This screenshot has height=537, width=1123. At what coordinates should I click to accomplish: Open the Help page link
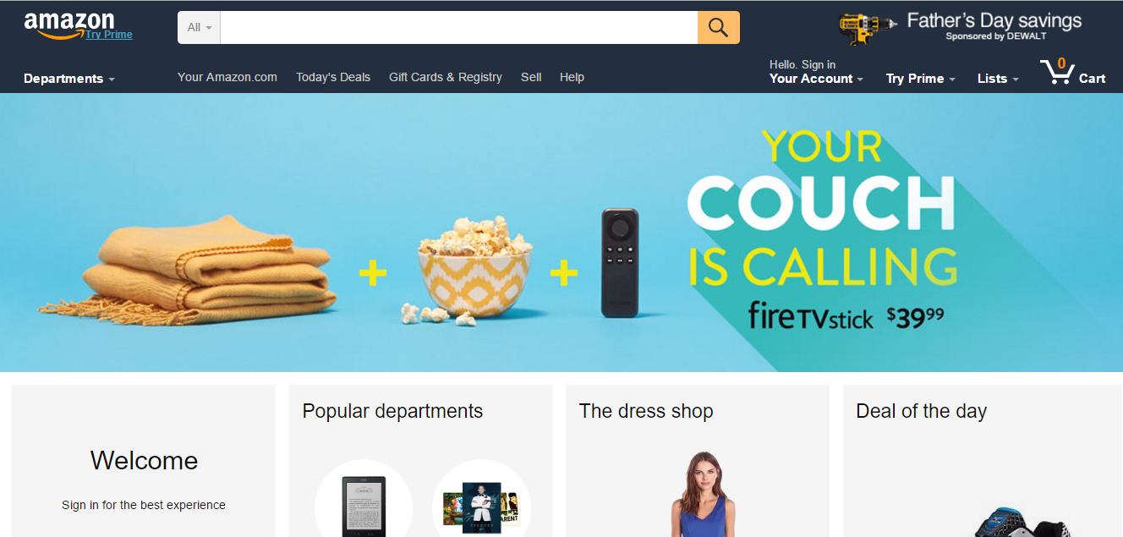[572, 77]
